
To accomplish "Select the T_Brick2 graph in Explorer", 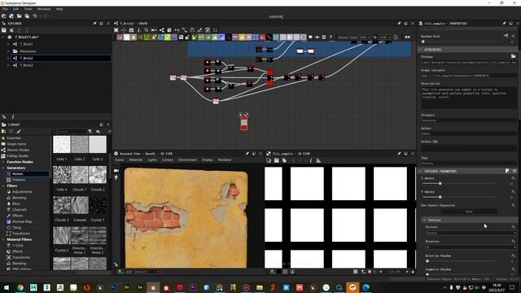I will click(x=62, y=58).
